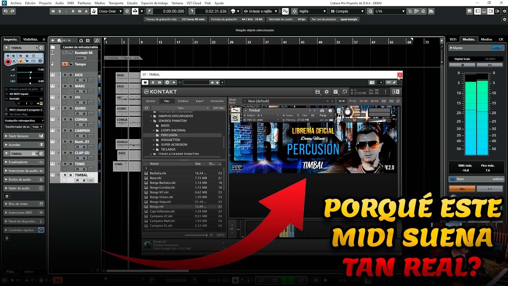Solo the MARC track

[x=70, y=86]
